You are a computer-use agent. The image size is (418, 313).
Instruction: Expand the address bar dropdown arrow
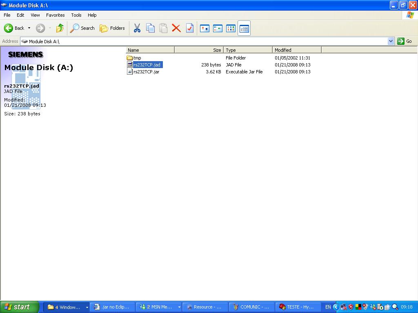(391, 41)
